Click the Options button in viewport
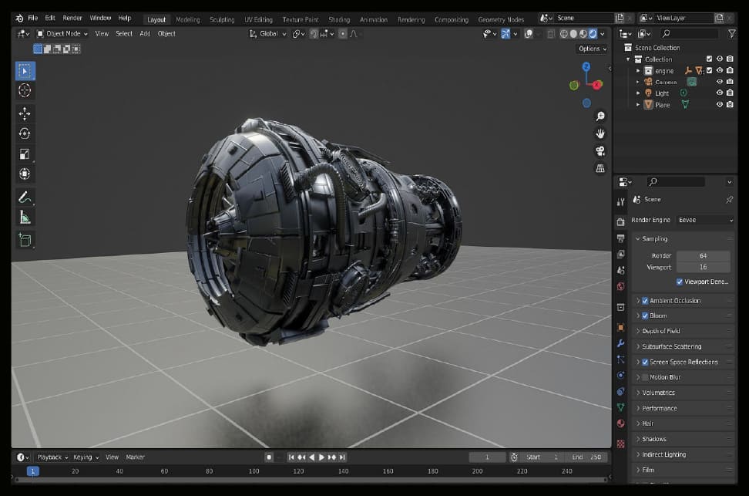Screen dimensions: 749x496 [x=592, y=49]
